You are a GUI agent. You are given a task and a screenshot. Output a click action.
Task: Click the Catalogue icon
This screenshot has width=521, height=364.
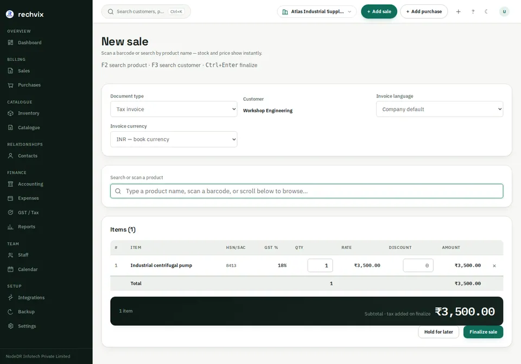[x=11, y=127]
